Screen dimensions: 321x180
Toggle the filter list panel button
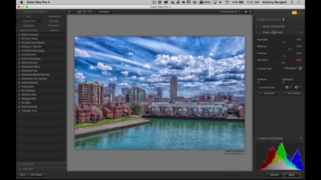[69, 12]
